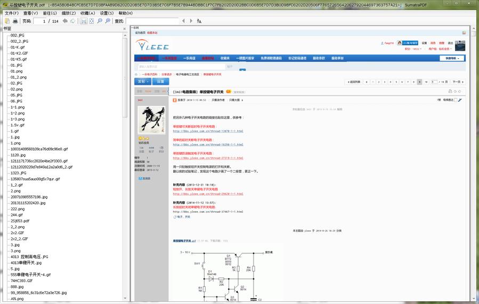The width and height of the screenshot is (479, 304).
Task: Click the Open file toolbar icon
Action: coord(7,21)
